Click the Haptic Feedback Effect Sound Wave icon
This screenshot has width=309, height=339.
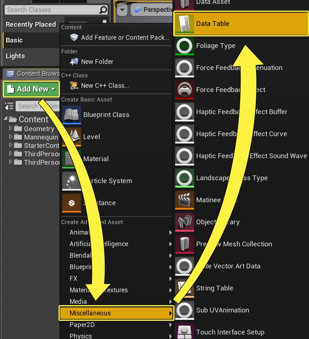tap(184, 156)
